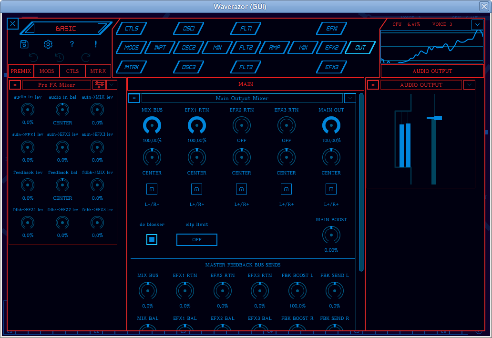Expand the Audio Output panel dropdown arrow
Viewport: 492px width, 338px height.
470,85
